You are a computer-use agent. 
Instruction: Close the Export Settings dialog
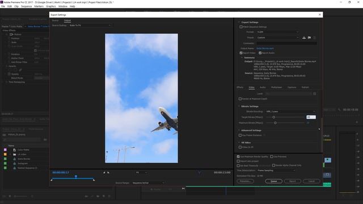(320, 15)
